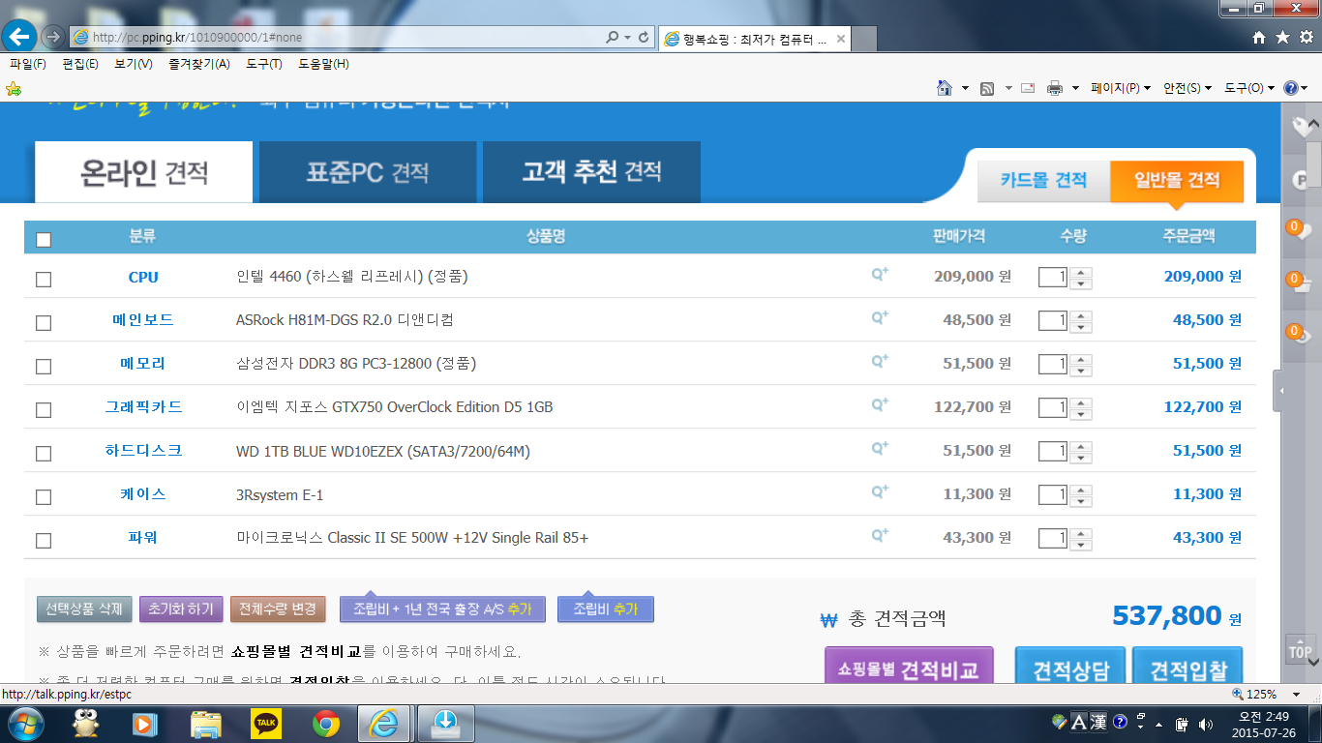
Task: Select the 카드몰 견적 tab
Action: (x=1043, y=180)
